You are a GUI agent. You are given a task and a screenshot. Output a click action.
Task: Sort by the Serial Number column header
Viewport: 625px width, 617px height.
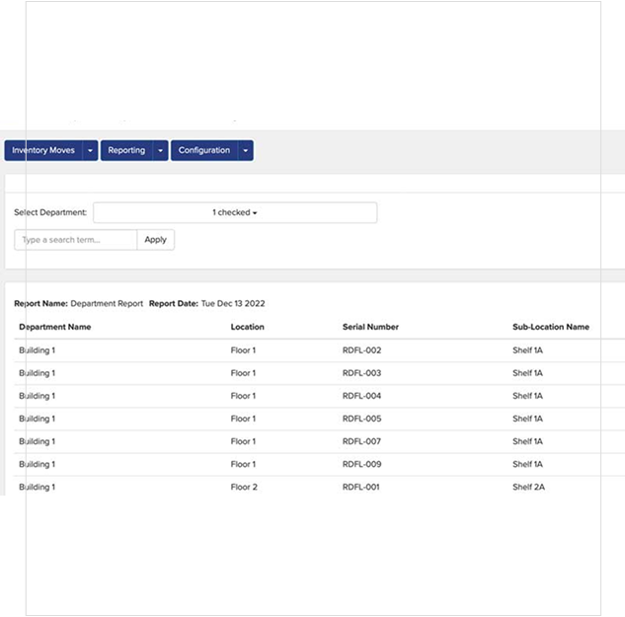click(370, 327)
